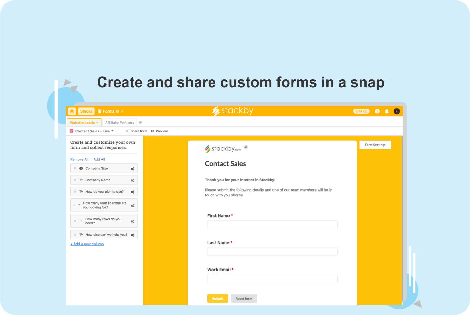This screenshot has width=470, height=315.
Task: Switch to the Affiliate Partners tab
Action: 120,122
